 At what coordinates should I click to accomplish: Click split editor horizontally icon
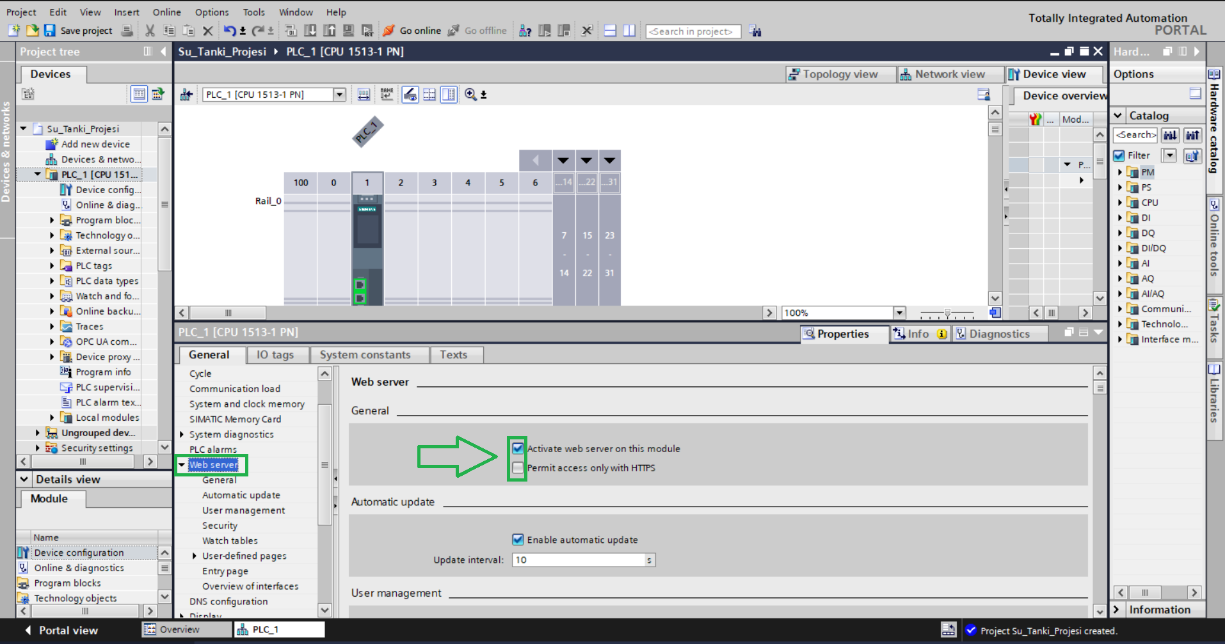(610, 31)
